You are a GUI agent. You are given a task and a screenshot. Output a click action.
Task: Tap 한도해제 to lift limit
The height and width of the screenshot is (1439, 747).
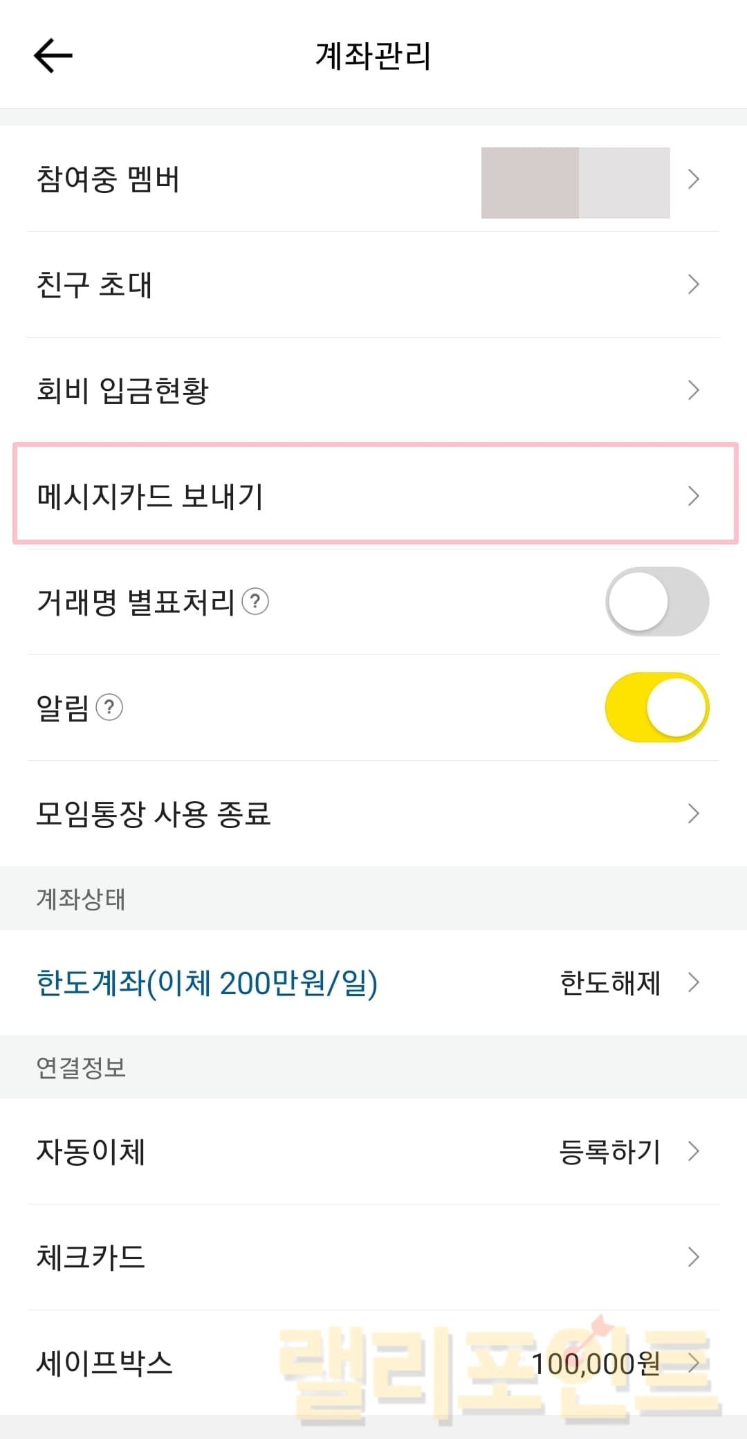pos(610,983)
